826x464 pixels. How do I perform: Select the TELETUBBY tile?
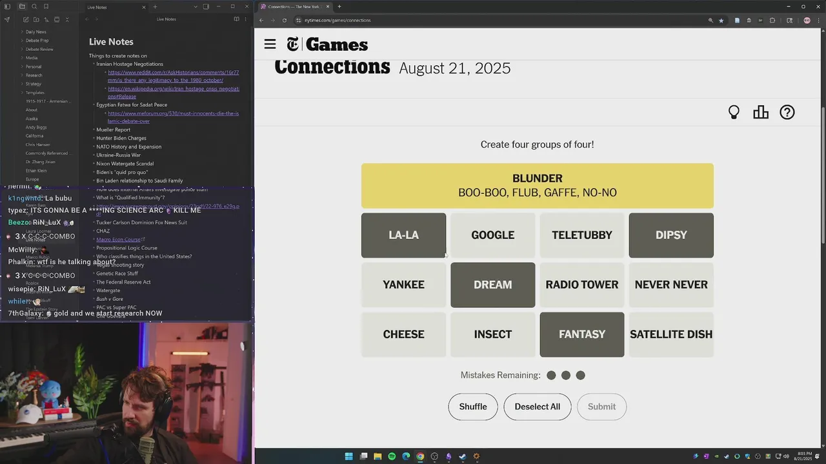(582, 235)
